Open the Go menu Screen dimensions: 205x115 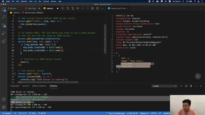click(36, 1)
